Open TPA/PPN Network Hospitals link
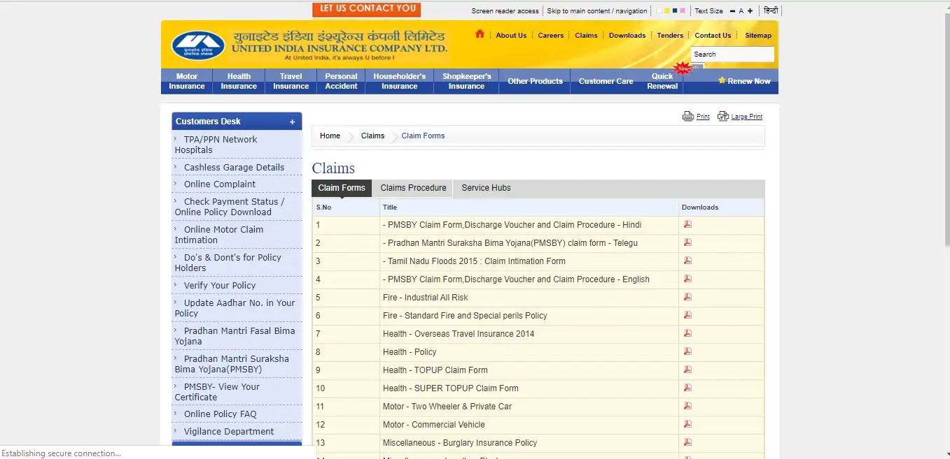 pyautogui.click(x=216, y=145)
